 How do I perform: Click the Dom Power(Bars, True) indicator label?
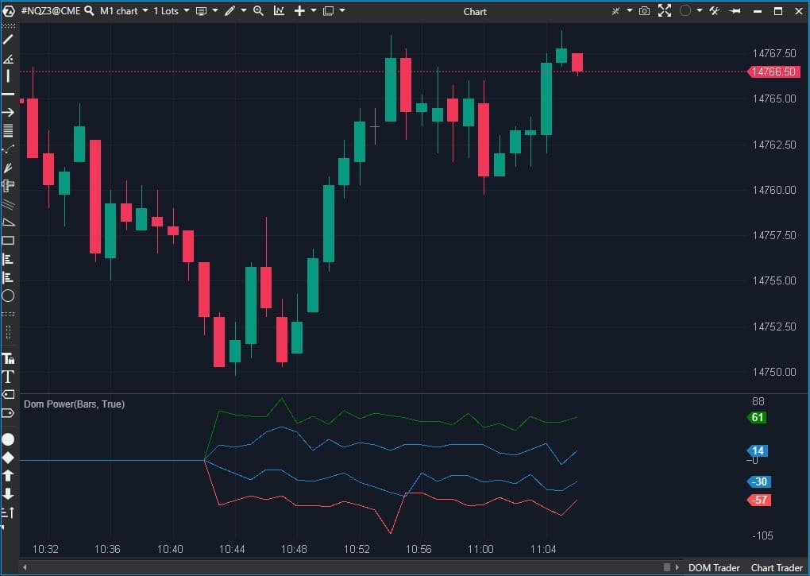(74, 404)
